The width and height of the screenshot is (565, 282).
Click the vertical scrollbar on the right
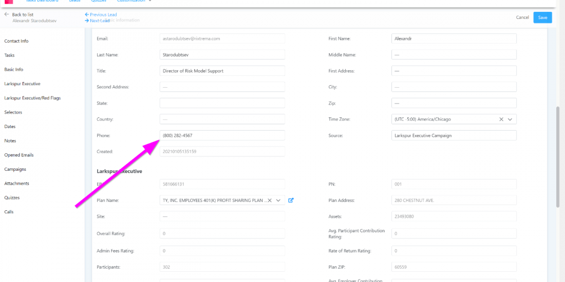click(558, 154)
